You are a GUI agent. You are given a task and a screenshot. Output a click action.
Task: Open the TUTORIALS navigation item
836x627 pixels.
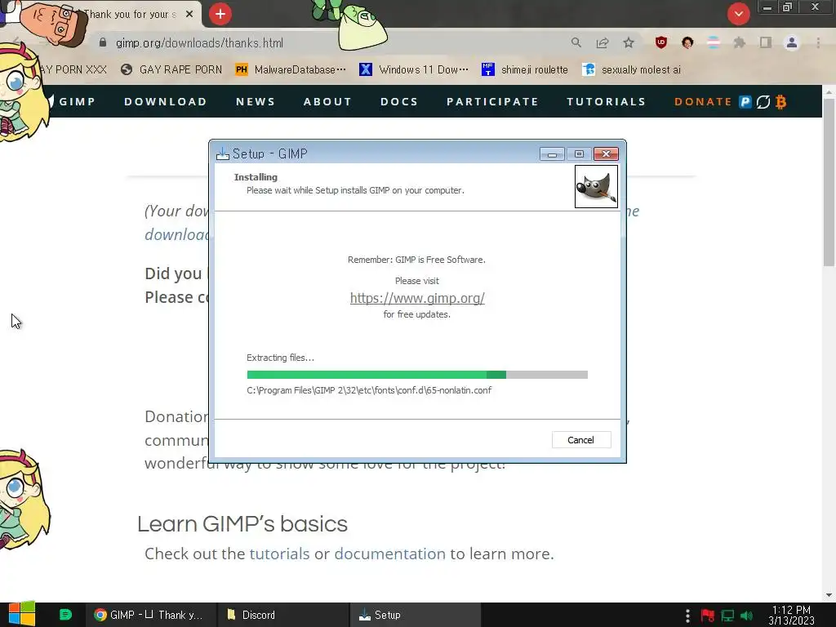(x=607, y=101)
